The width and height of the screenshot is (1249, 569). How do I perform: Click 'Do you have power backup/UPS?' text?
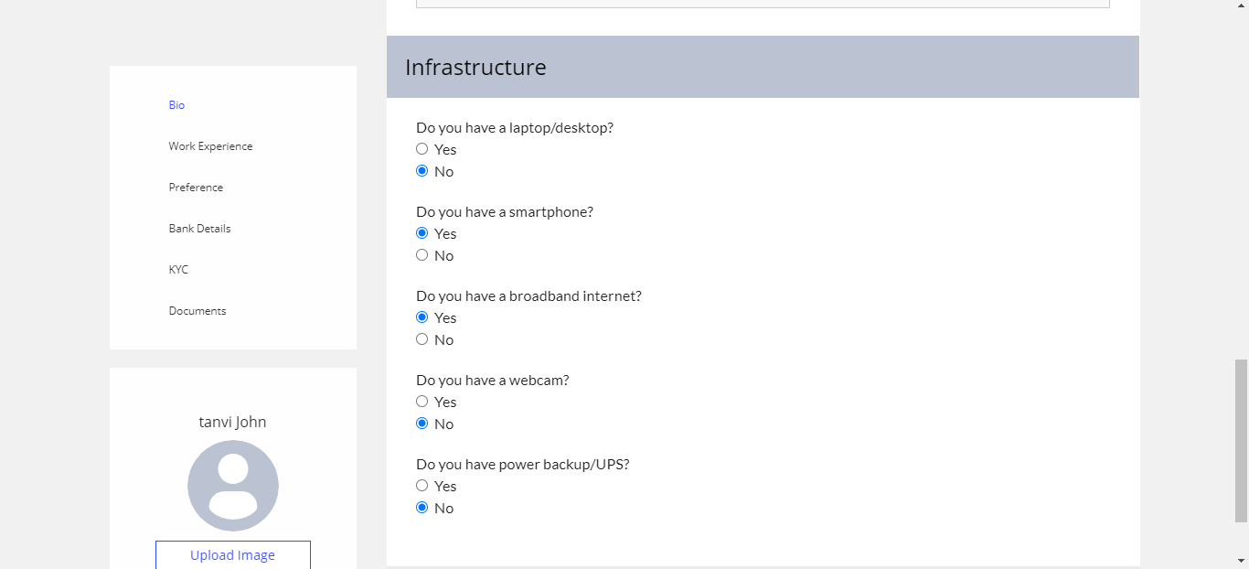[x=523, y=464]
